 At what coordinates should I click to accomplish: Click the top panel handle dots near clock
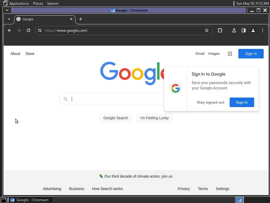coord(234,3)
